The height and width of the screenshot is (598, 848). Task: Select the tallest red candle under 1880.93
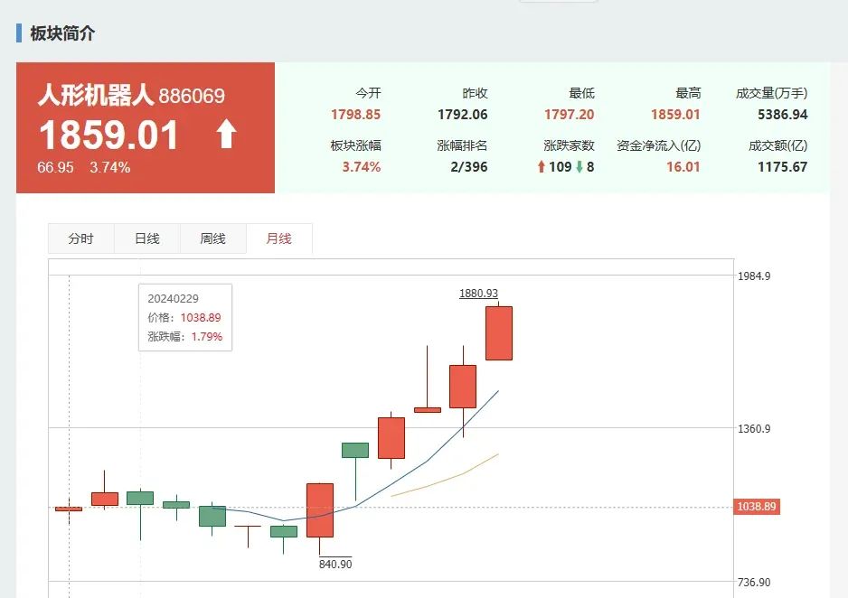coord(499,333)
